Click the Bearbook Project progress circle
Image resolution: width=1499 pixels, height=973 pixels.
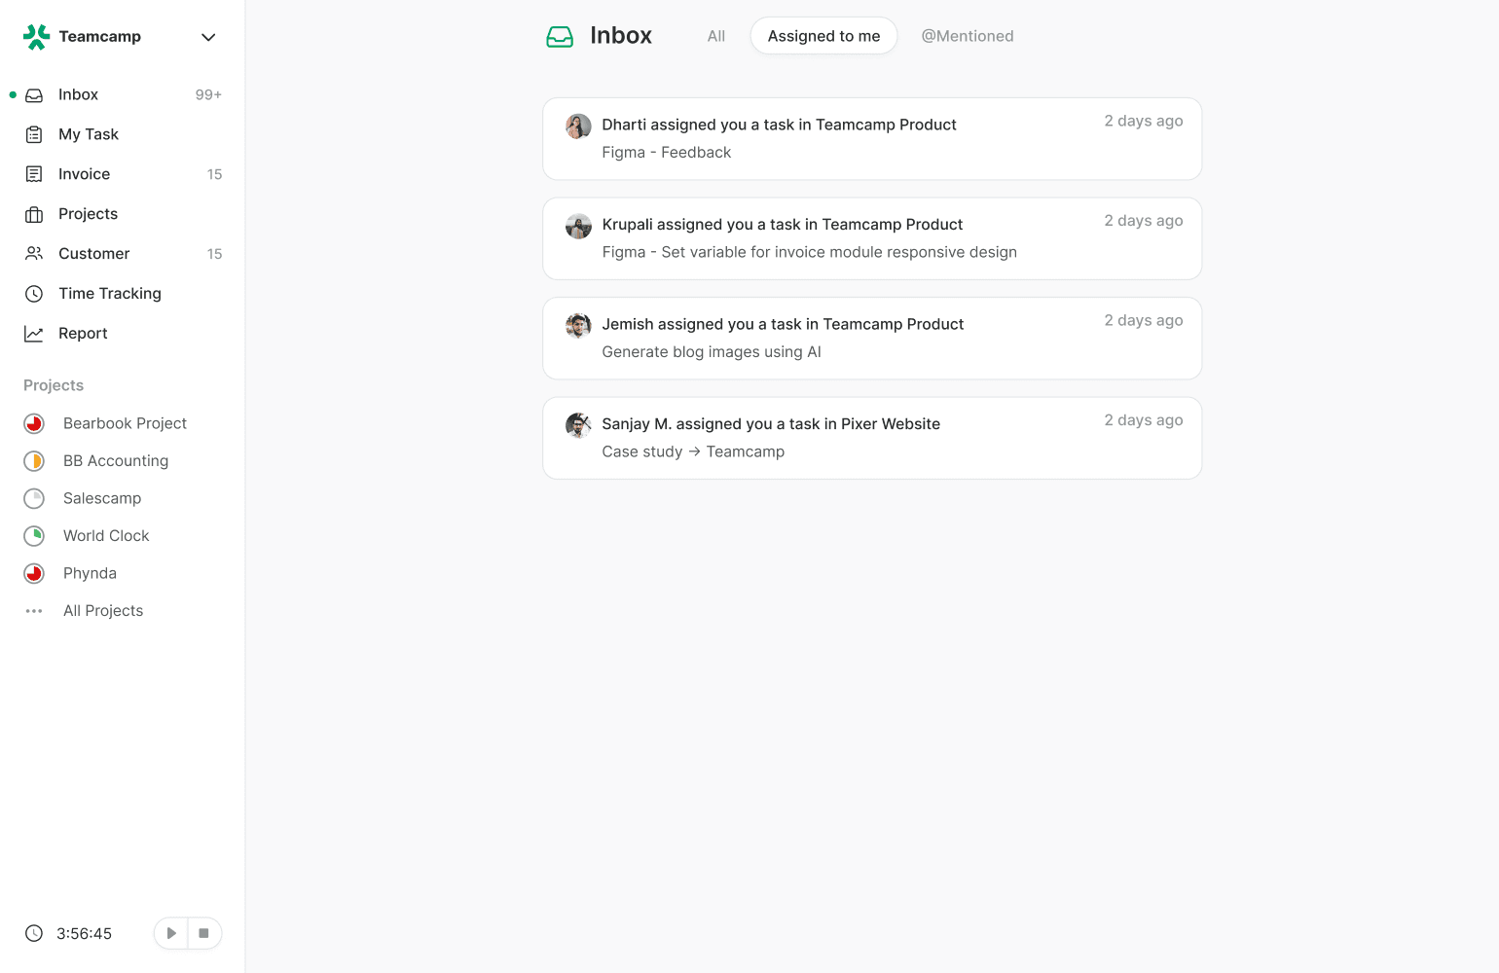point(34,423)
